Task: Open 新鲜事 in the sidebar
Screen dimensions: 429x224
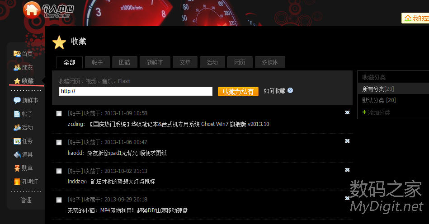Action: (x=26, y=100)
